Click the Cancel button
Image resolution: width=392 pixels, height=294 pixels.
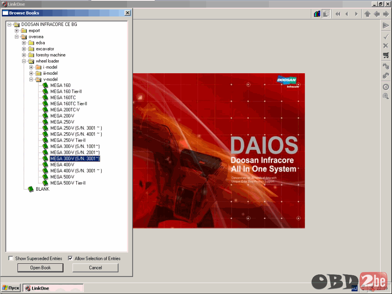(95, 267)
